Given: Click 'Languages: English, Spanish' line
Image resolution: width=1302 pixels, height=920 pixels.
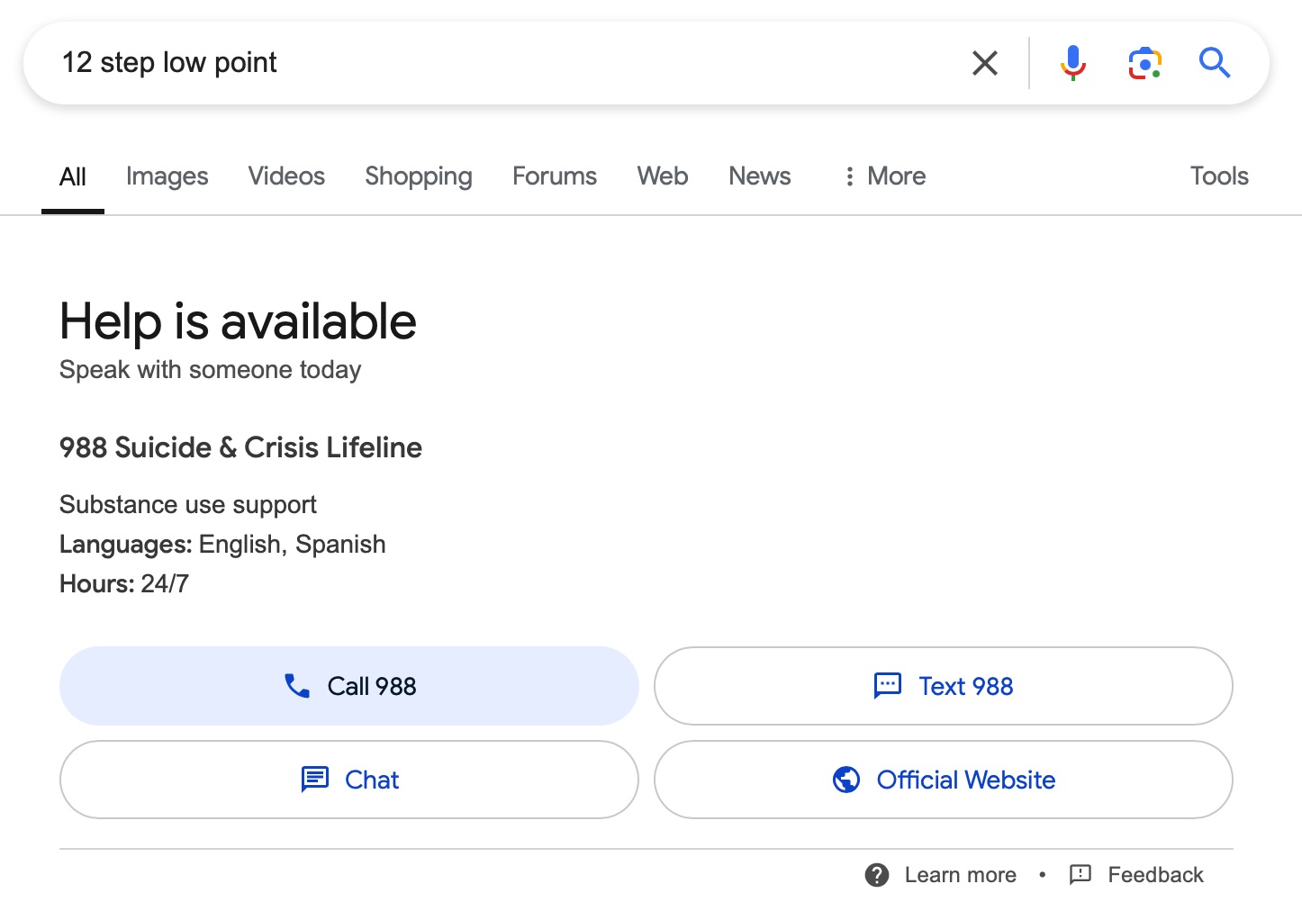Looking at the screenshot, I should [222, 545].
